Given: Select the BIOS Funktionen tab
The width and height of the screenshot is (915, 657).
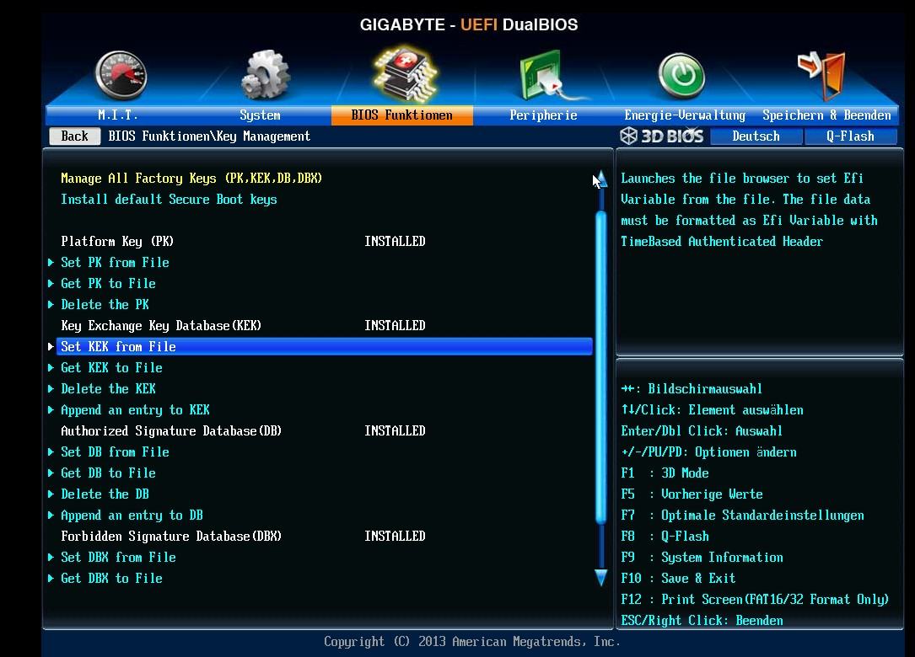Looking at the screenshot, I should (402, 115).
